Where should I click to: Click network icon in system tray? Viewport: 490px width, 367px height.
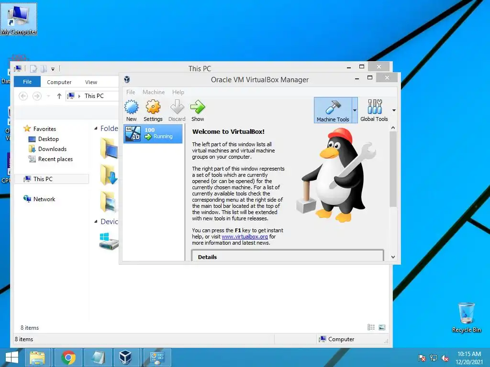[434, 358]
